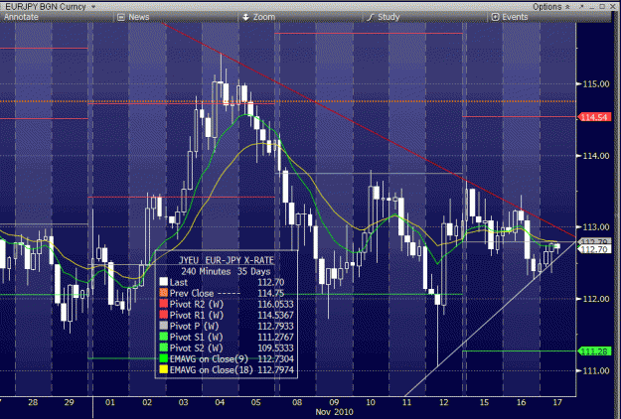Click the red 114.54 price tag
The width and height of the screenshot is (621, 419).
[x=594, y=117]
